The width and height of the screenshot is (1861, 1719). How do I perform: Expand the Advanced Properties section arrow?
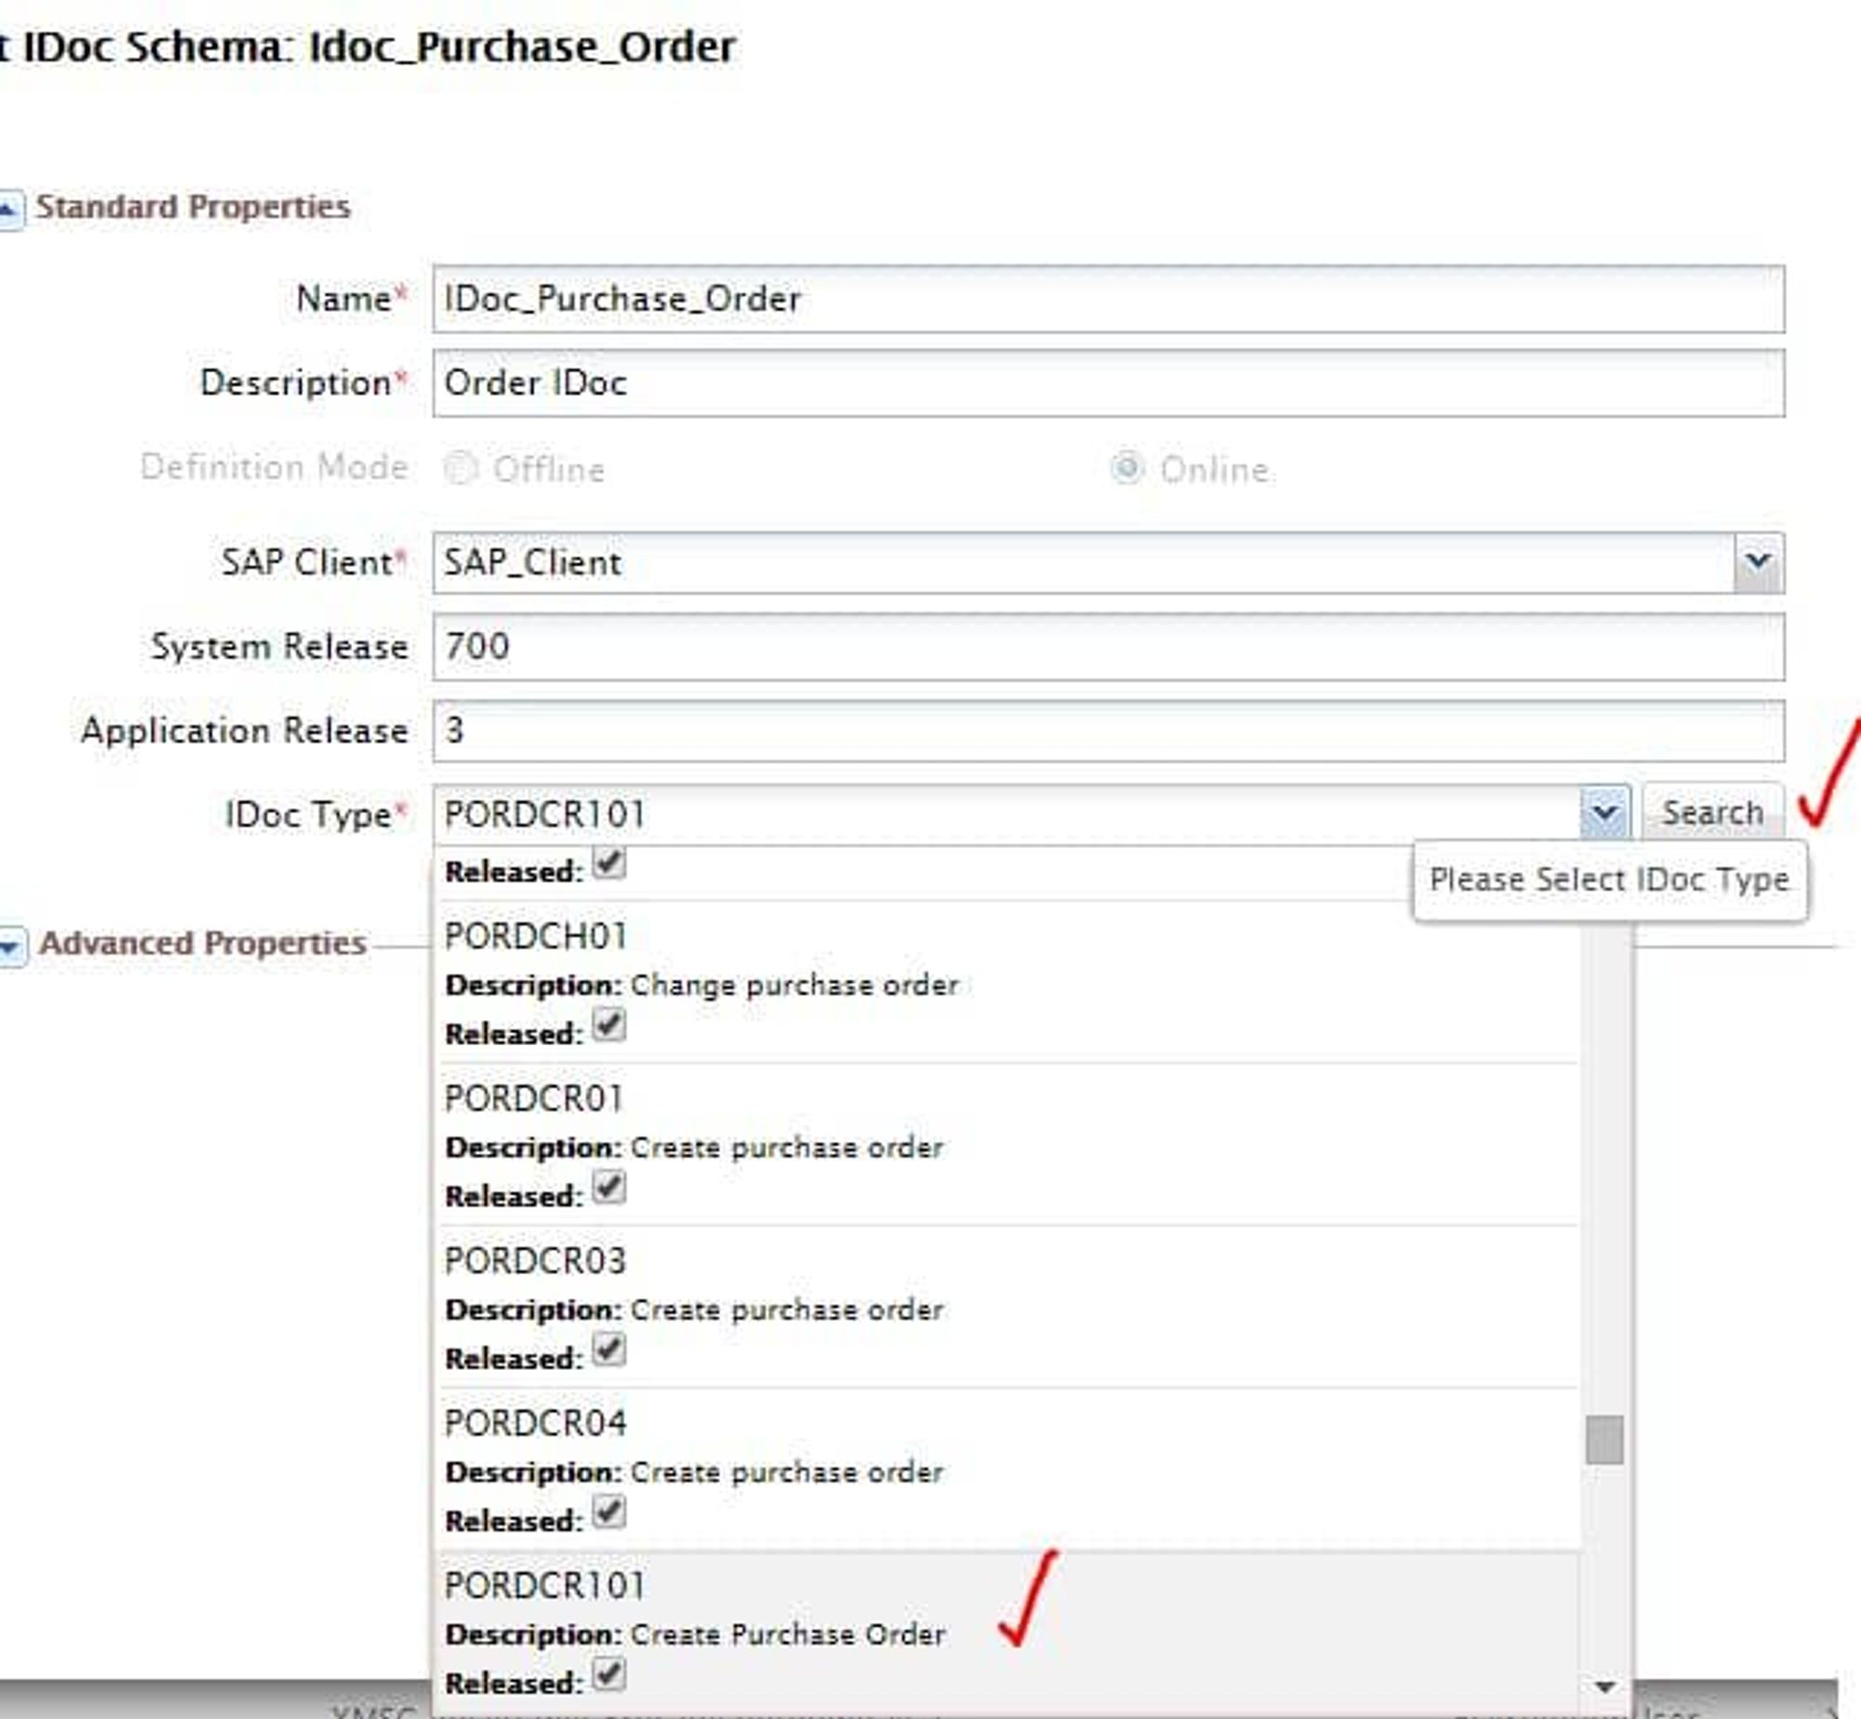pos(11,947)
